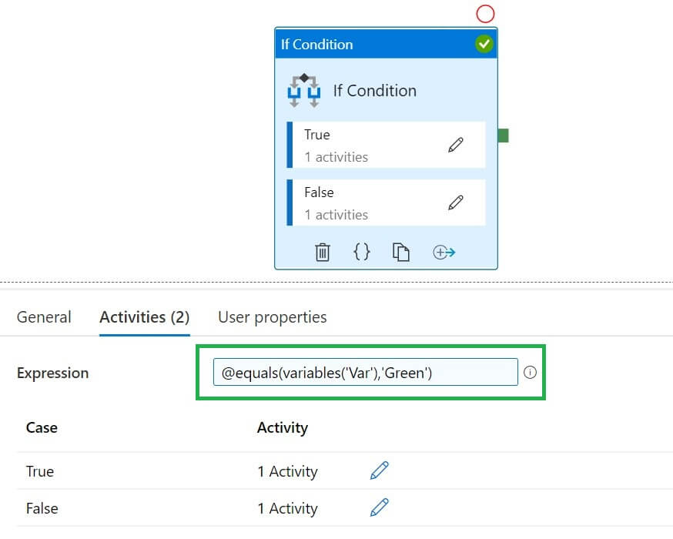
Task: Toggle the red breakpoint circle above the activity
Action: click(485, 13)
